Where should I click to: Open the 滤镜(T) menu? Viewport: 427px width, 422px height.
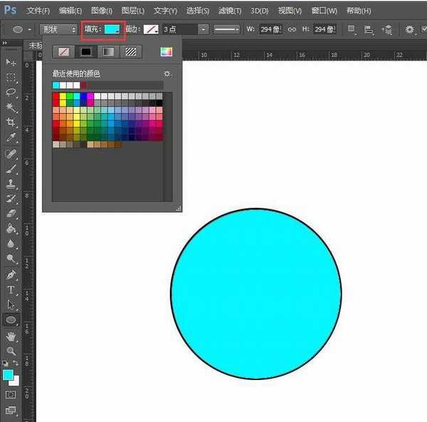[x=229, y=11]
